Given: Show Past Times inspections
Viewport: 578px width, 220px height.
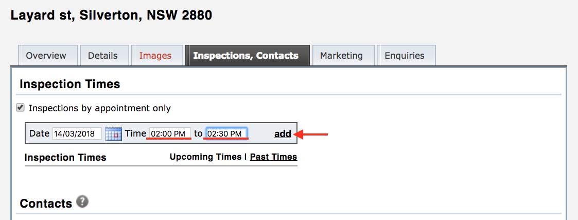Looking at the screenshot, I should 273,157.
